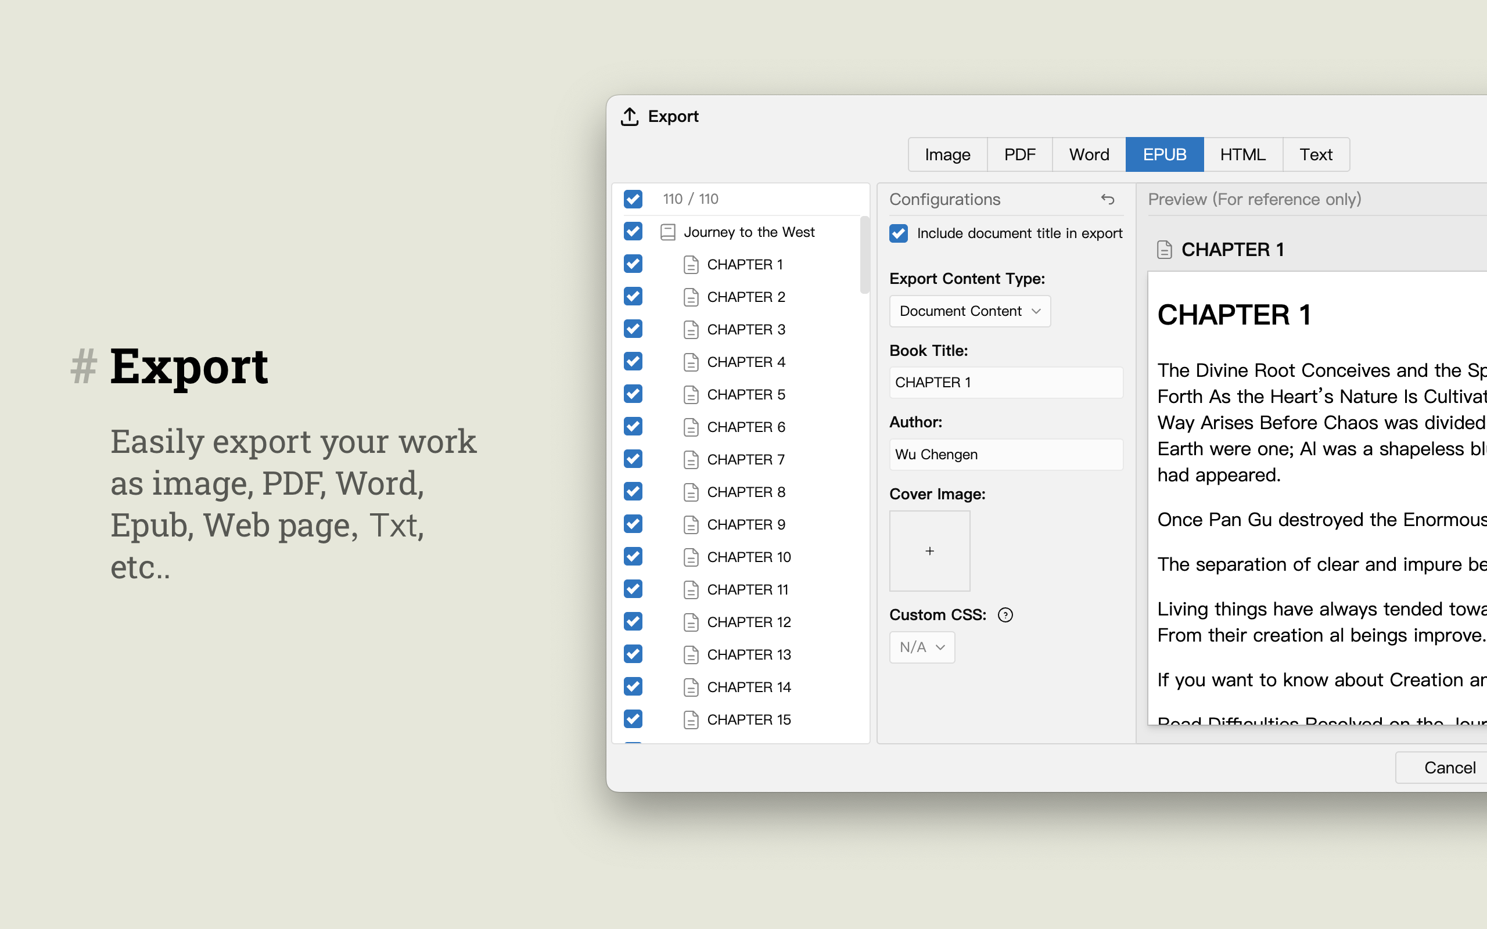Select the CHAPTER 9 row label
The height and width of the screenshot is (929, 1487).
(746, 525)
